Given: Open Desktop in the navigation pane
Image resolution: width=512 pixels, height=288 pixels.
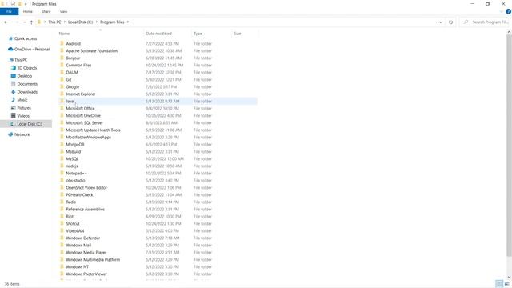Looking at the screenshot, I should pos(25,76).
